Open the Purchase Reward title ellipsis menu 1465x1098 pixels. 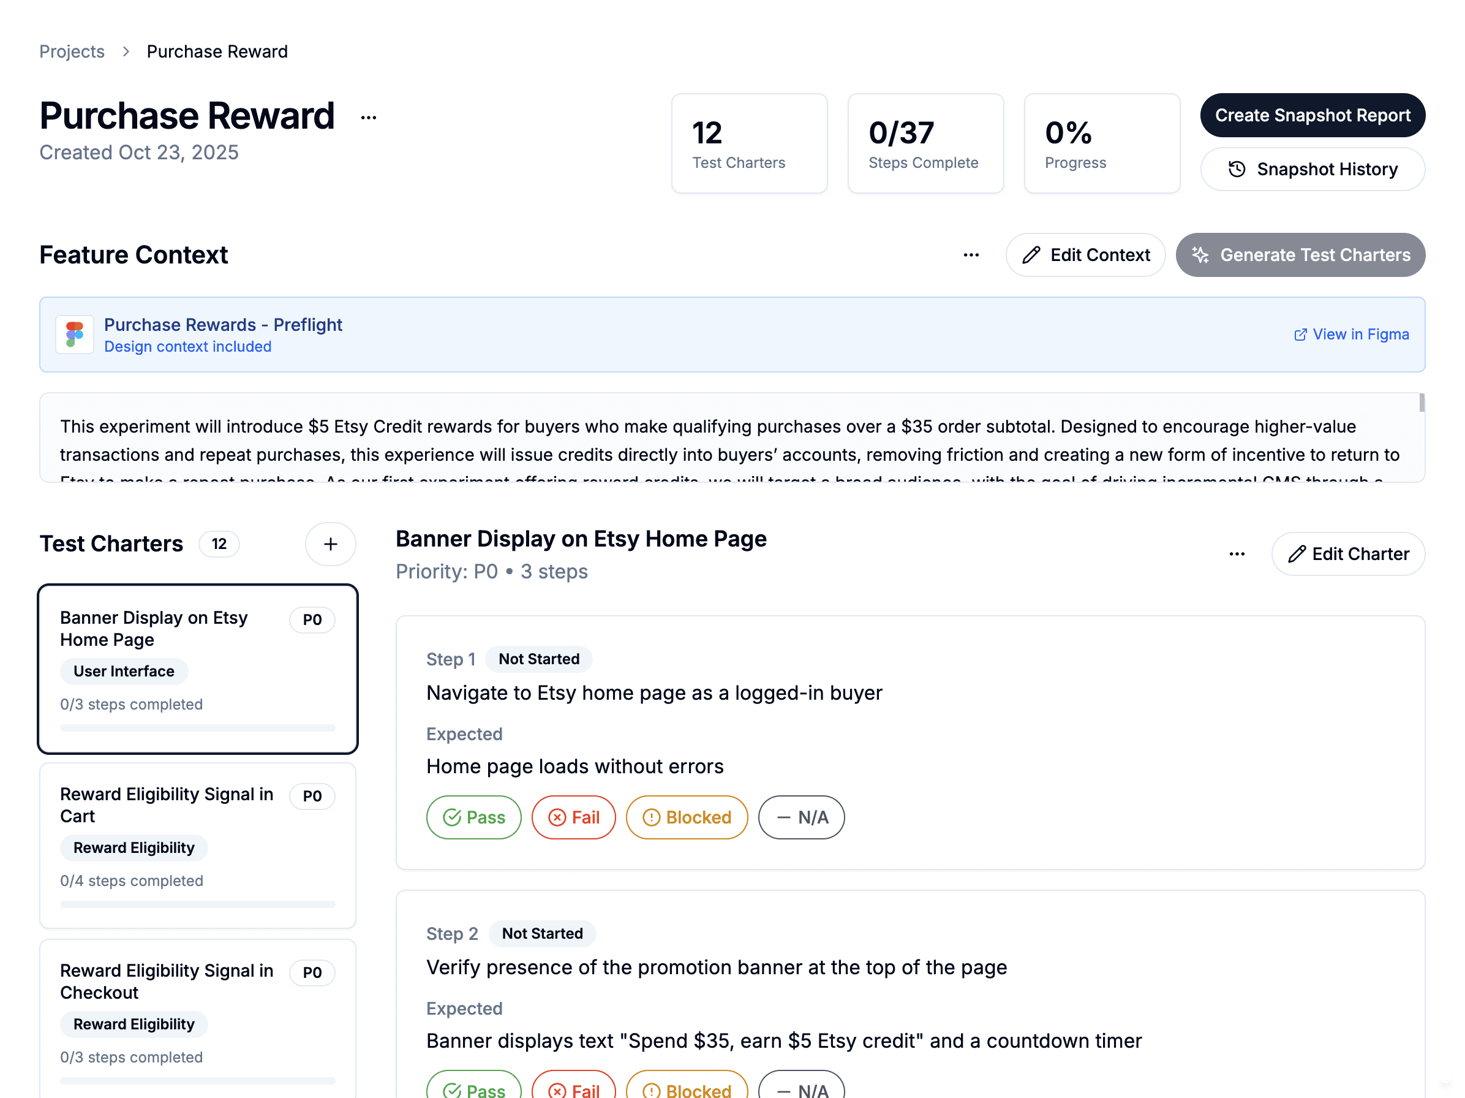click(x=368, y=118)
